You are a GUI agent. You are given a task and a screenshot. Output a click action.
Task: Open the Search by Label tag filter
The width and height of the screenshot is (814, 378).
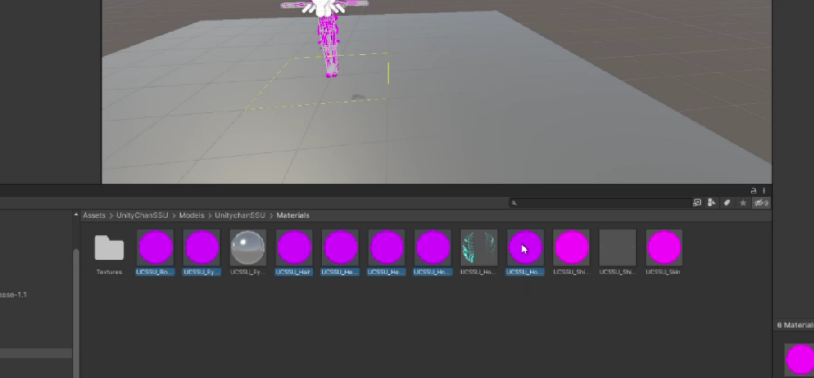(x=728, y=203)
